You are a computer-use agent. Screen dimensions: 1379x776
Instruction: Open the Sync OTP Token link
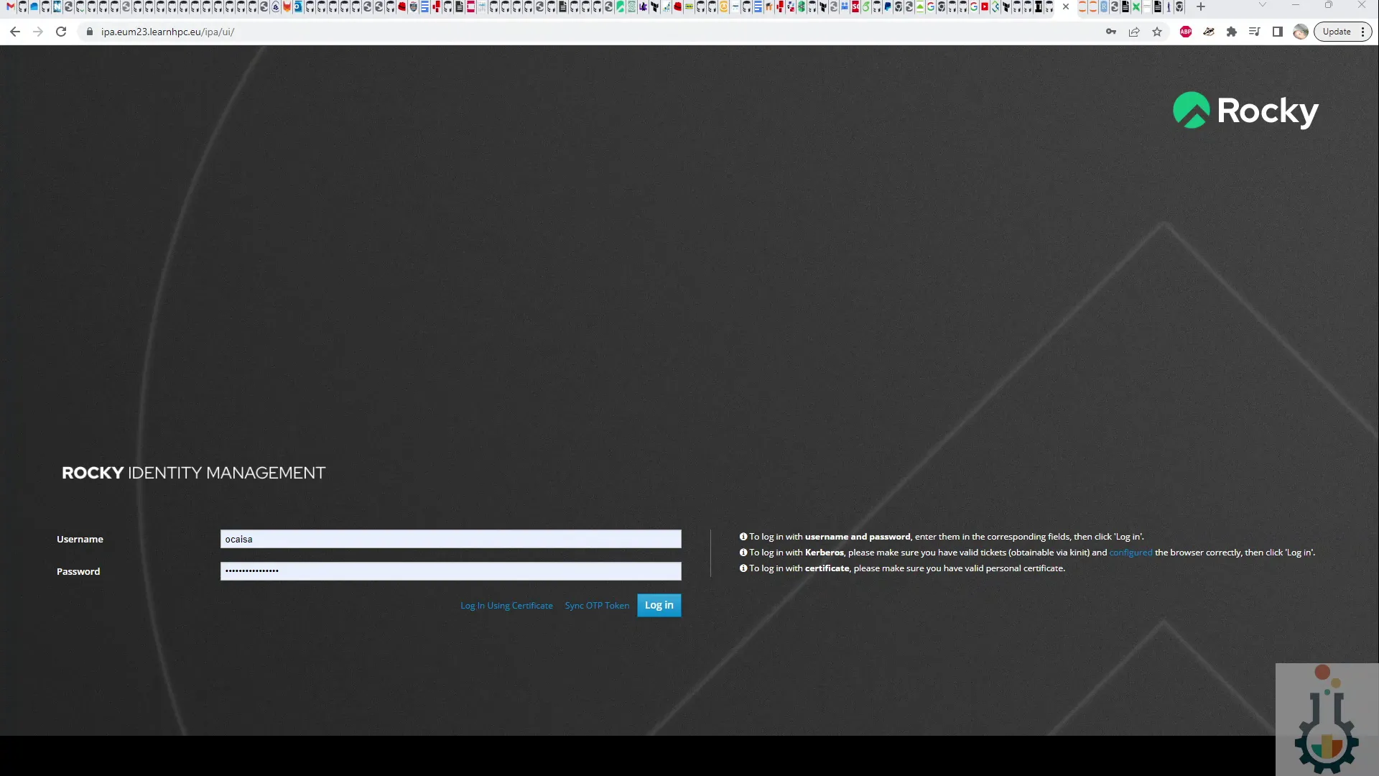click(597, 606)
